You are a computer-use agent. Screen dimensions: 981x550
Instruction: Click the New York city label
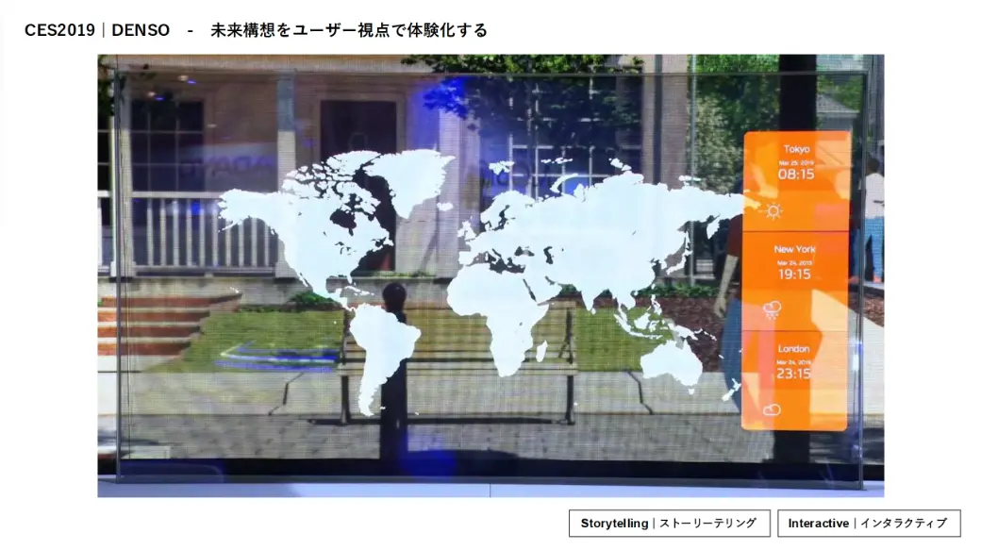coord(794,249)
